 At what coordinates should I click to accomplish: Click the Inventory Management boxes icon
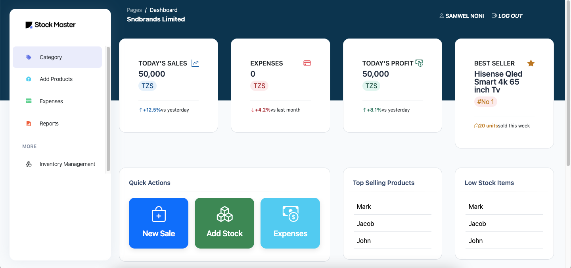[28, 164]
